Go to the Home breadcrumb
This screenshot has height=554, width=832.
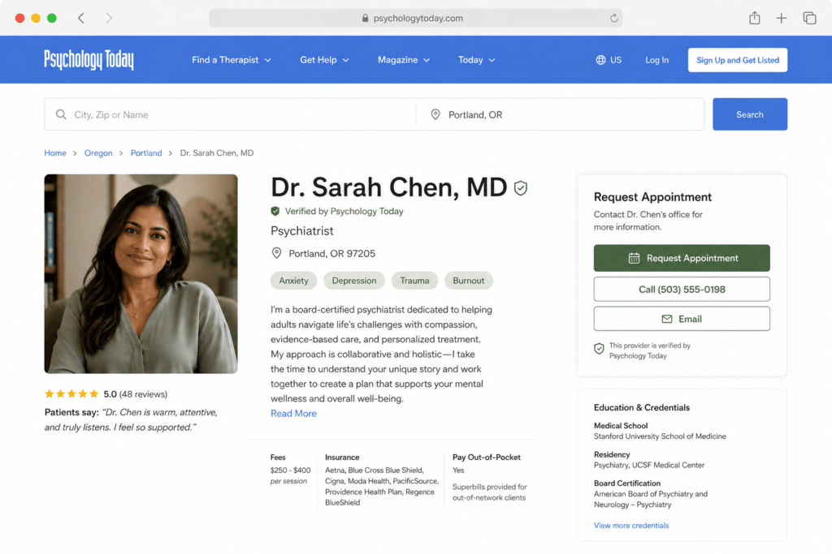pos(55,153)
